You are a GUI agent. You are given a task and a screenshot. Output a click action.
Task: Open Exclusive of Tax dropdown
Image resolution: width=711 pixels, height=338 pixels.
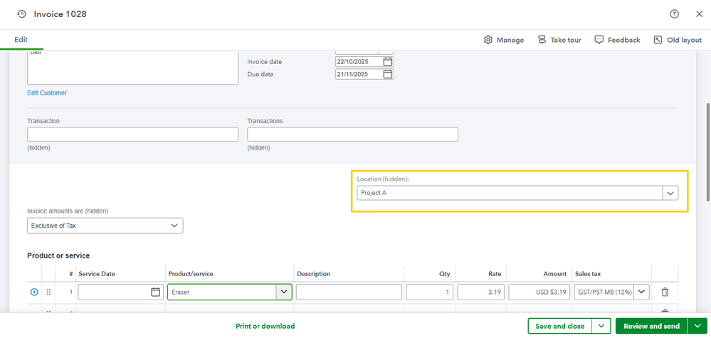click(x=105, y=226)
